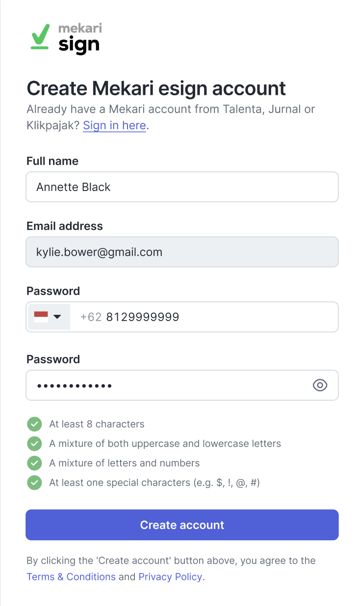
Task: Show password using the eye icon
Action: click(320, 386)
